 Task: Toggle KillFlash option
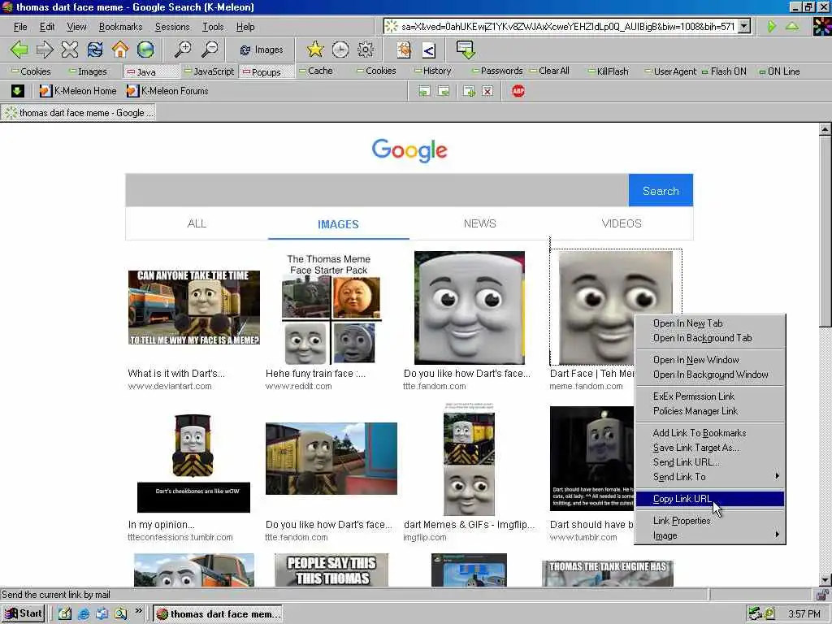coord(609,71)
